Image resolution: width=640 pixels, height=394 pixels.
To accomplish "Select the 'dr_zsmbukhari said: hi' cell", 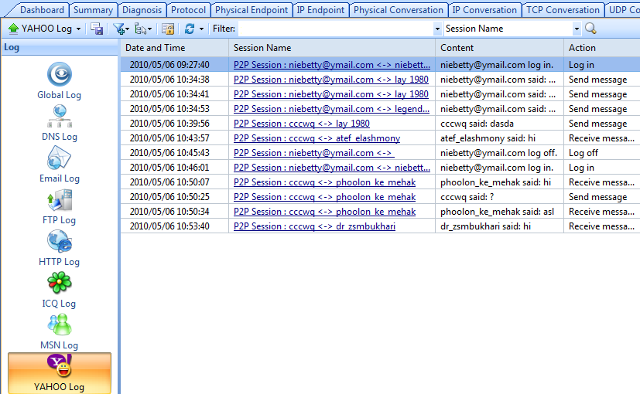I will pyautogui.click(x=500, y=226).
